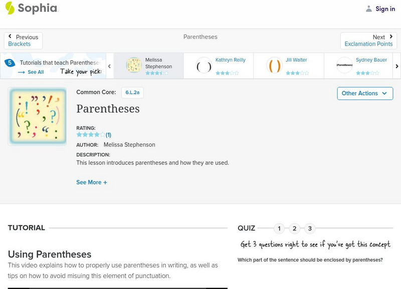Open the 6.L.2a Common Core tag
Image resolution: width=401 pixels, height=289 pixels.
click(x=132, y=93)
